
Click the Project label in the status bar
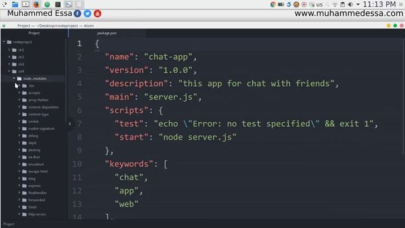(x=9, y=224)
